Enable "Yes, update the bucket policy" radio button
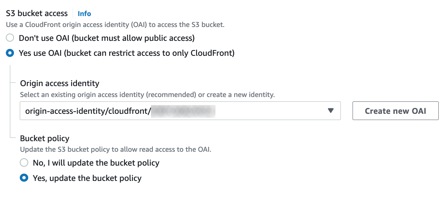This screenshot has height=205, width=442. [x=24, y=178]
